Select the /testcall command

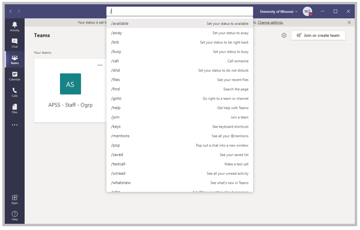point(180,164)
